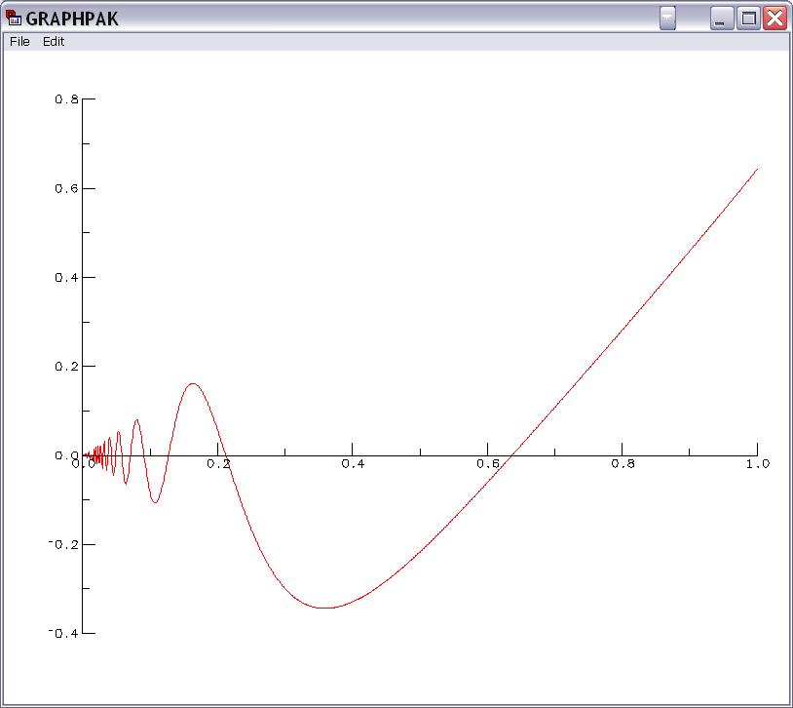Click the GRAPHPAK application icon in title bar
Viewport: 793px width, 708px height.
pos(13,18)
